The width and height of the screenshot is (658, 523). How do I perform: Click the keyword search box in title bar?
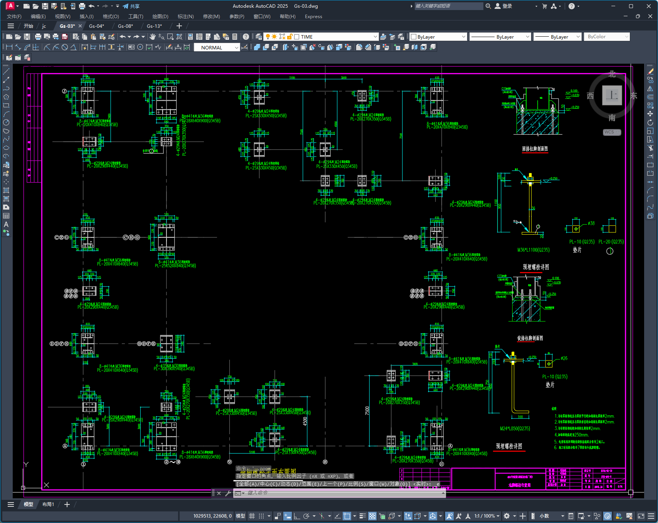tap(449, 6)
